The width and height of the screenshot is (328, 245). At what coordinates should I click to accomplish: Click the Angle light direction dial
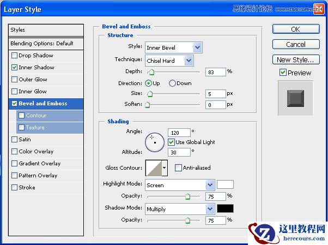154,142
